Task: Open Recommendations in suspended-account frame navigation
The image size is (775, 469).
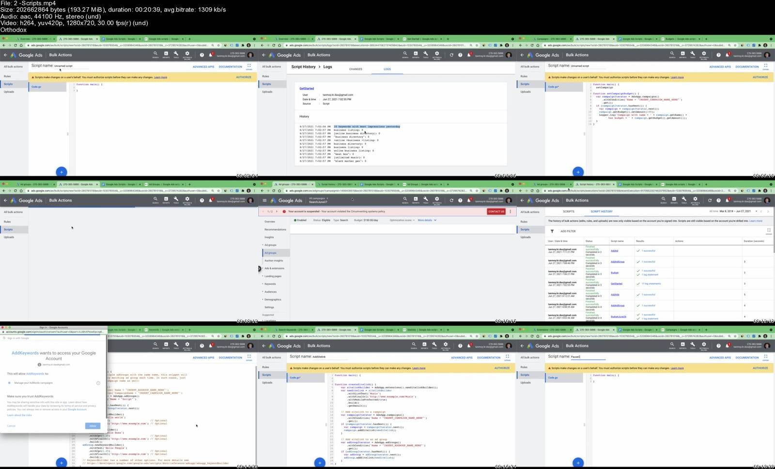Action: pyautogui.click(x=275, y=229)
